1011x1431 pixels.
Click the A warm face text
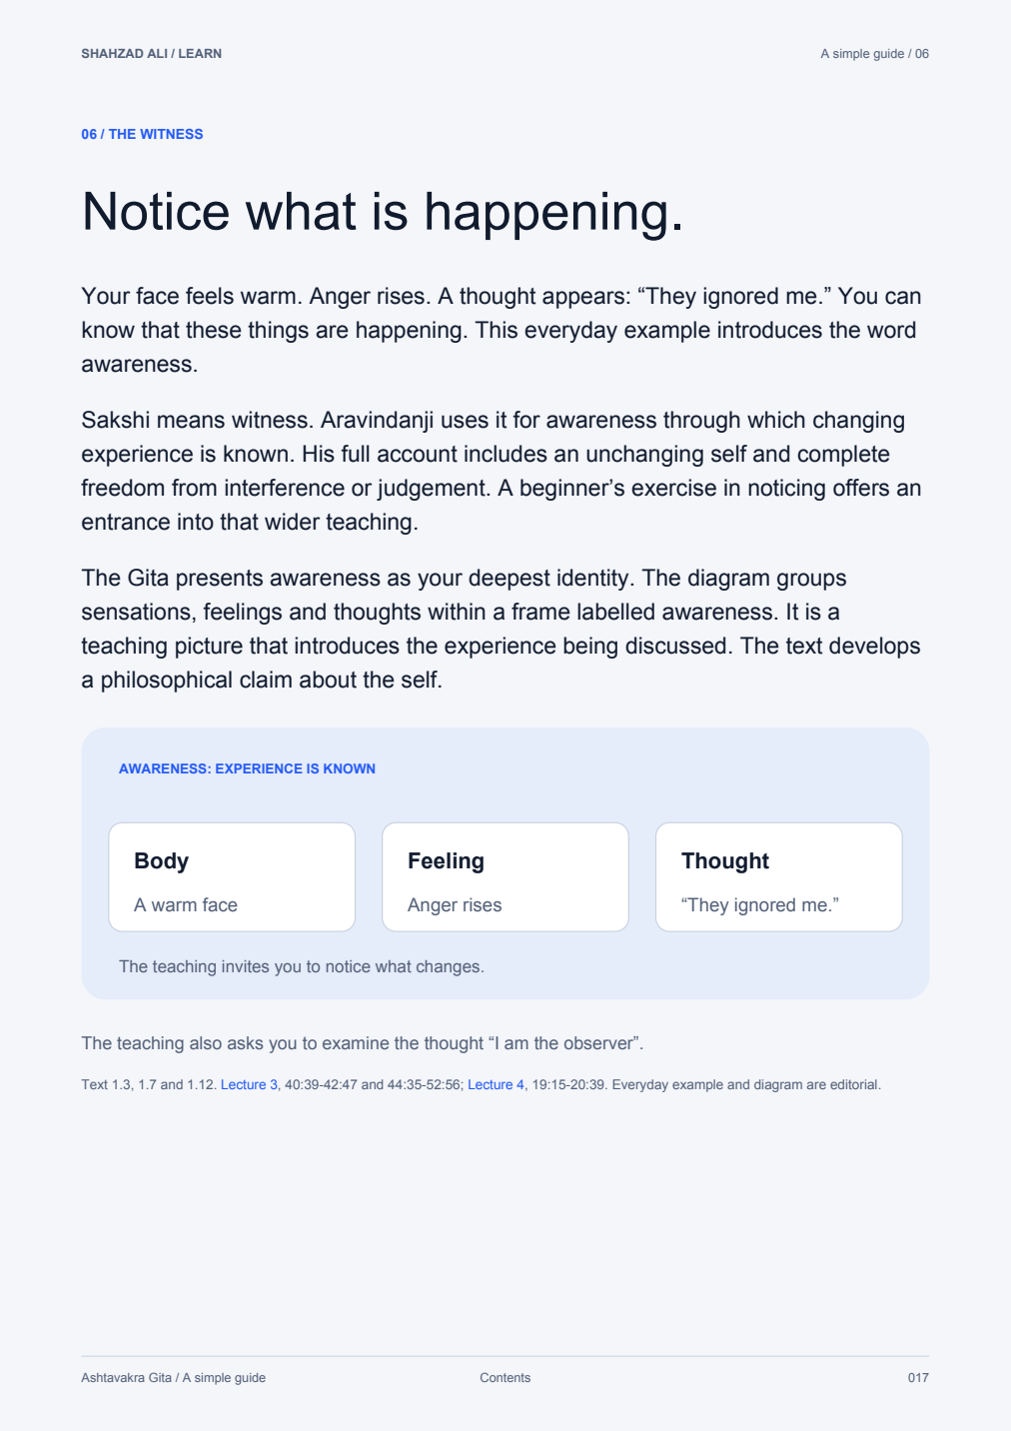(x=186, y=905)
